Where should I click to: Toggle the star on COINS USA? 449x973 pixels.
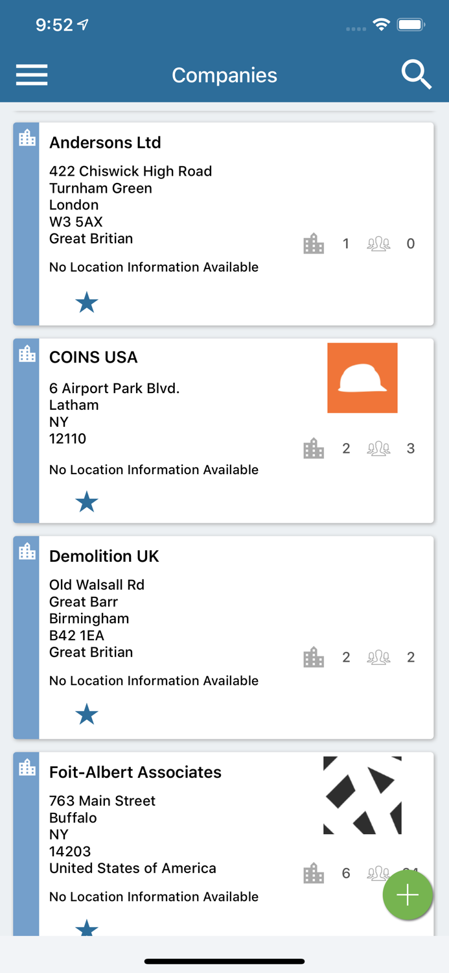click(86, 501)
